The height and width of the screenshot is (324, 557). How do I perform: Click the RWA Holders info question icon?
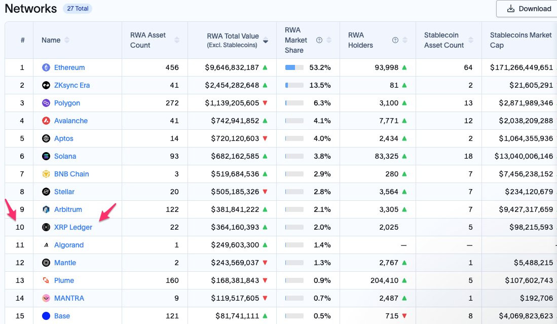coord(395,40)
